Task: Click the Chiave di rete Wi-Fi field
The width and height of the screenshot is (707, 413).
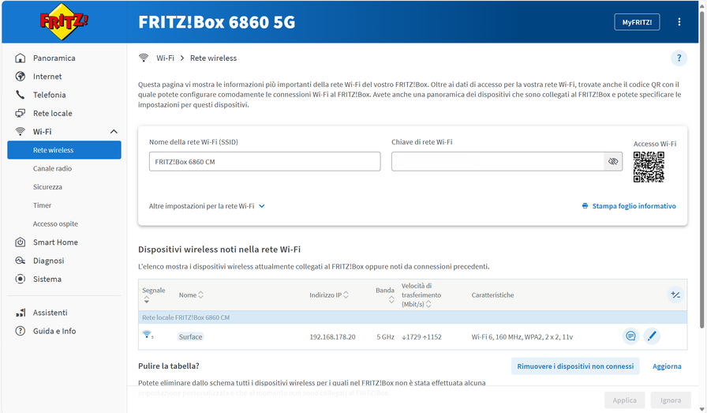Action: point(498,162)
